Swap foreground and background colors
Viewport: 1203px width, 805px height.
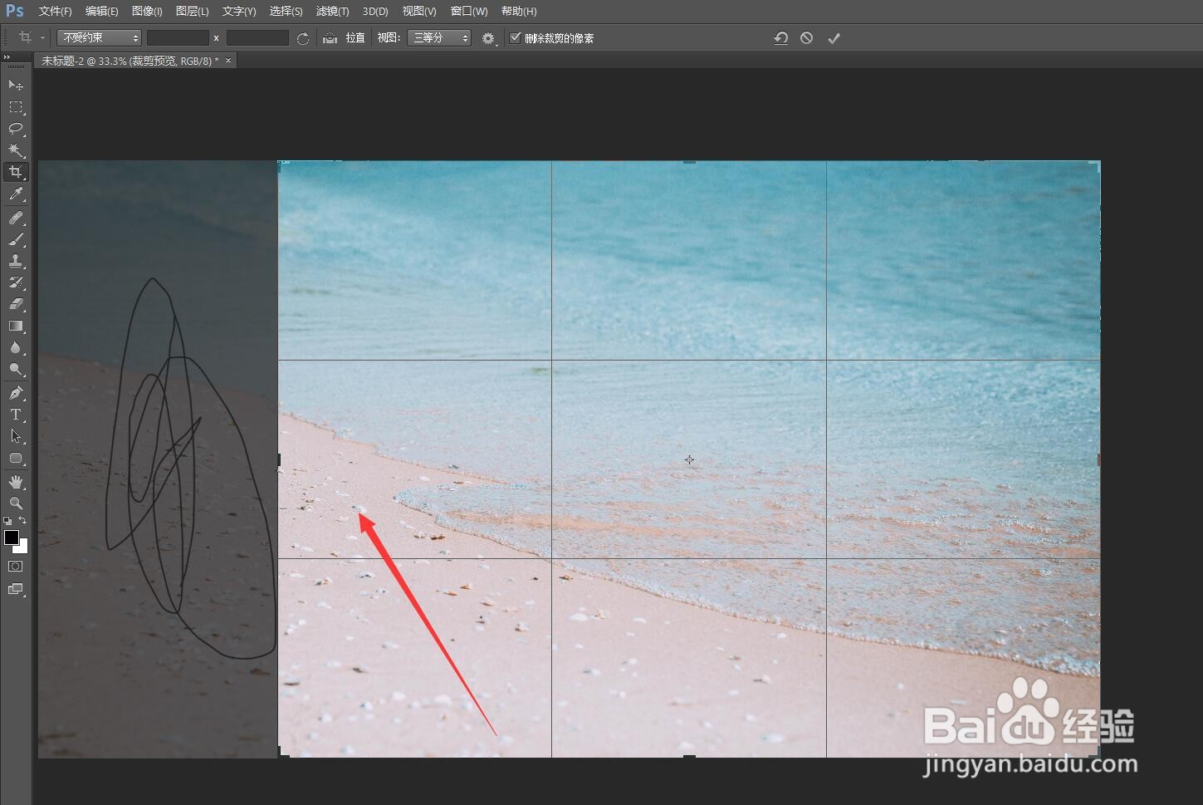22,521
